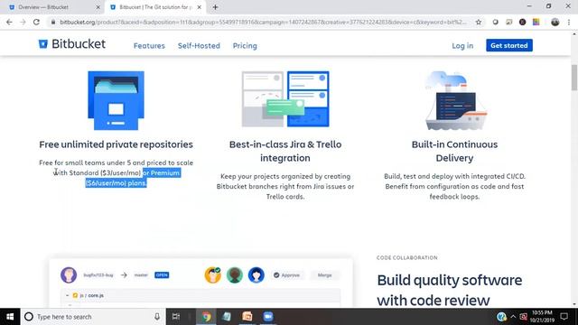Click the colorful square extension icon
This screenshot has width=578, height=325.
coord(536,22)
